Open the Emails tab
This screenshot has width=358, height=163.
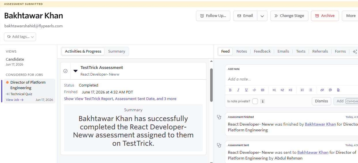pyautogui.click(x=283, y=51)
